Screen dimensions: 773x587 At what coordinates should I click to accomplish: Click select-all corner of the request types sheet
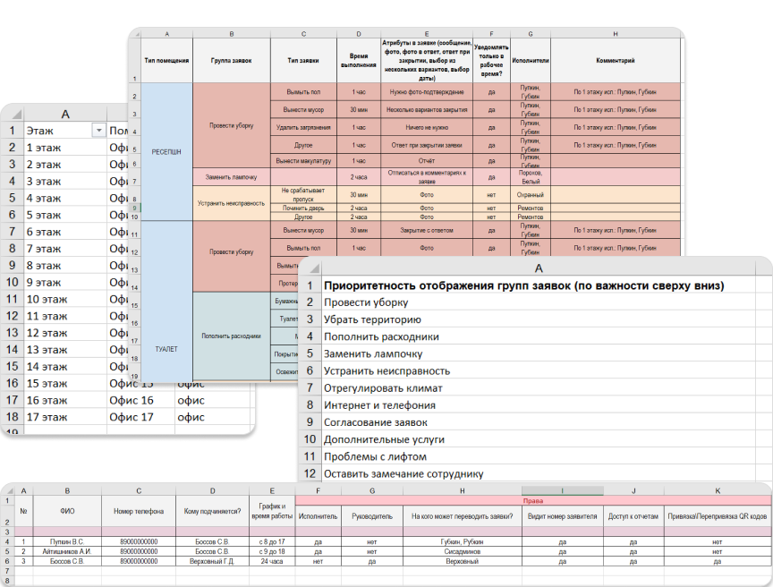click(x=134, y=33)
